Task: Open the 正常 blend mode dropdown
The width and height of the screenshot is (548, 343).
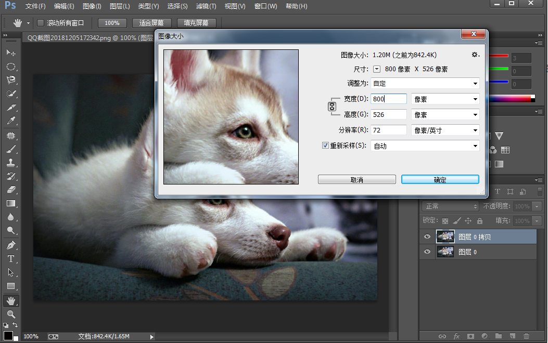Action: pyautogui.click(x=450, y=206)
